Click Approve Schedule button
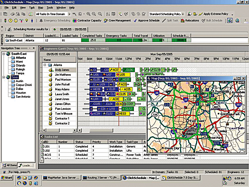This screenshot has width=249, height=187. [146, 21]
